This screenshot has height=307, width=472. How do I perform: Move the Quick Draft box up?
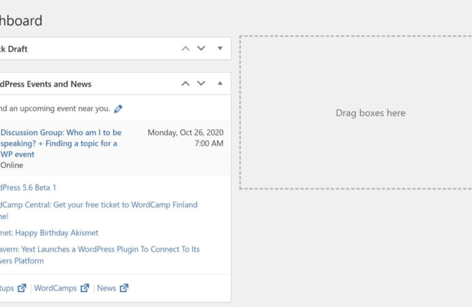186,49
